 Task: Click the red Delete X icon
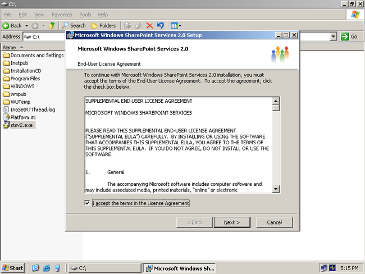coord(150,26)
